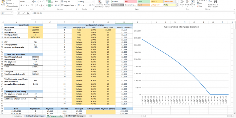
Task: Collapse the ribbon with the chevron
Action: [x=234, y=9]
